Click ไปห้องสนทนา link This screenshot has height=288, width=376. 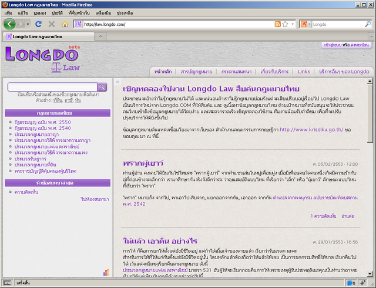[x=95, y=199]
